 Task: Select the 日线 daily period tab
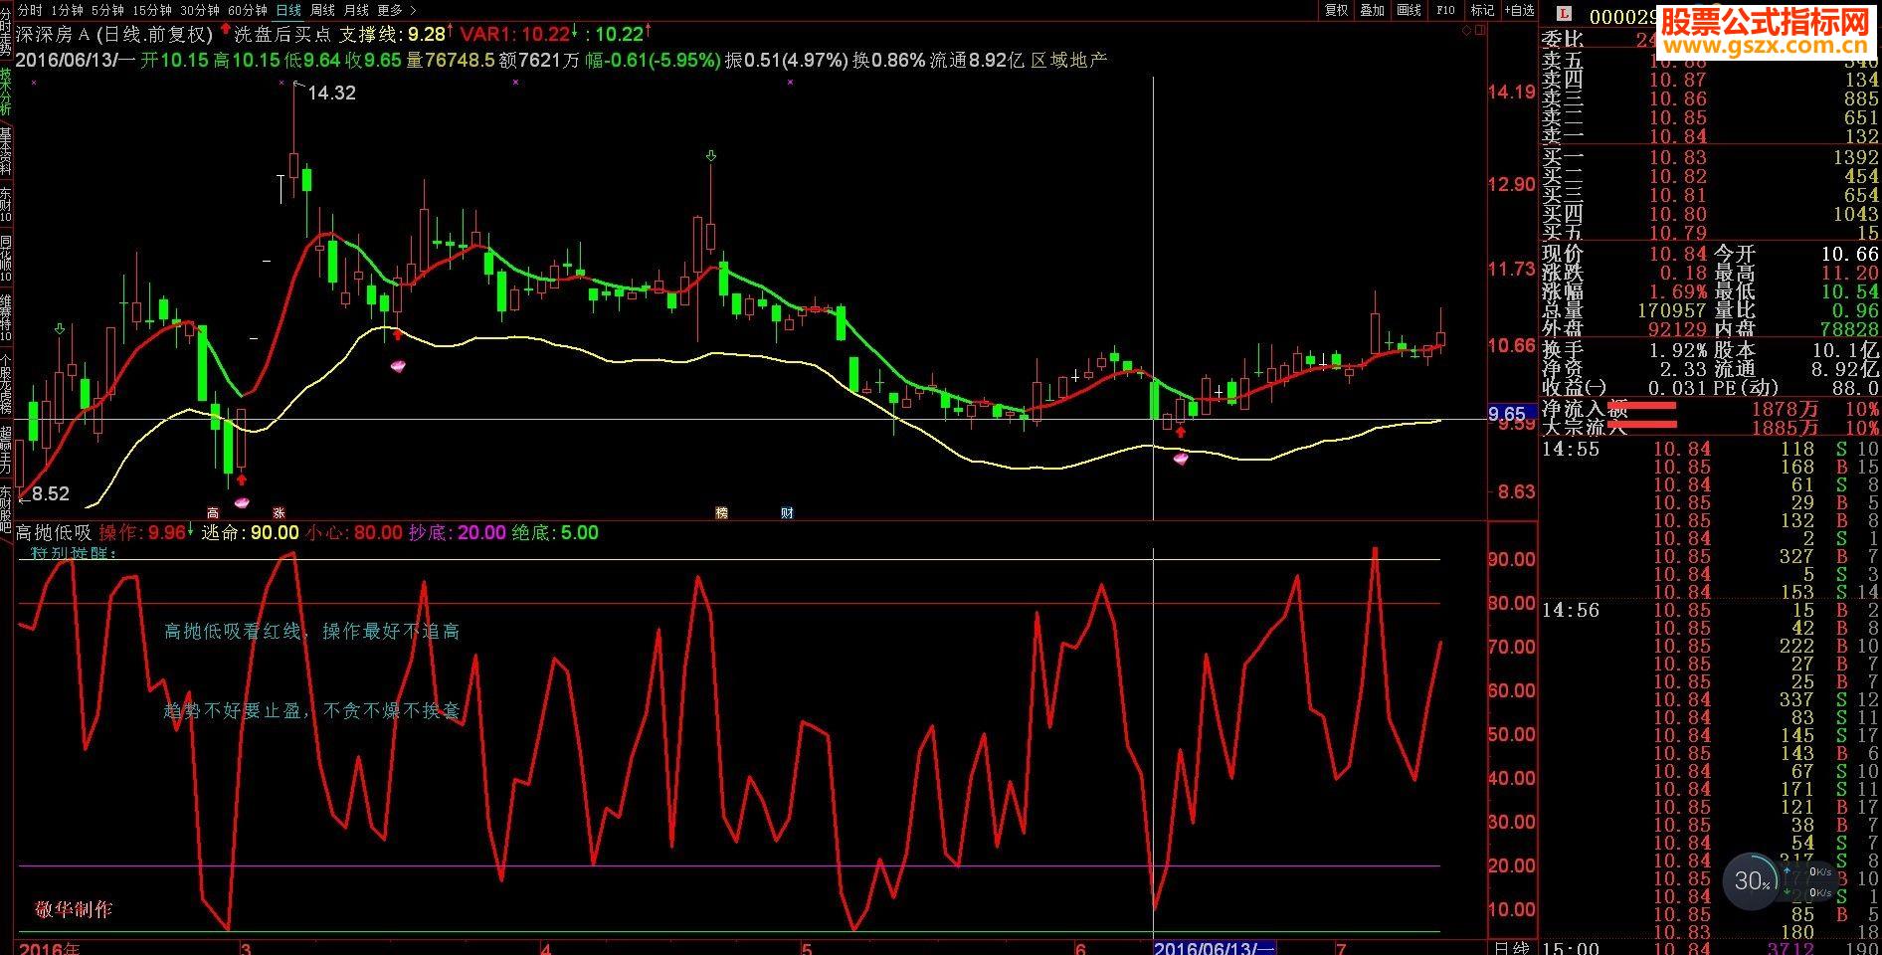[x=288, y=10]
